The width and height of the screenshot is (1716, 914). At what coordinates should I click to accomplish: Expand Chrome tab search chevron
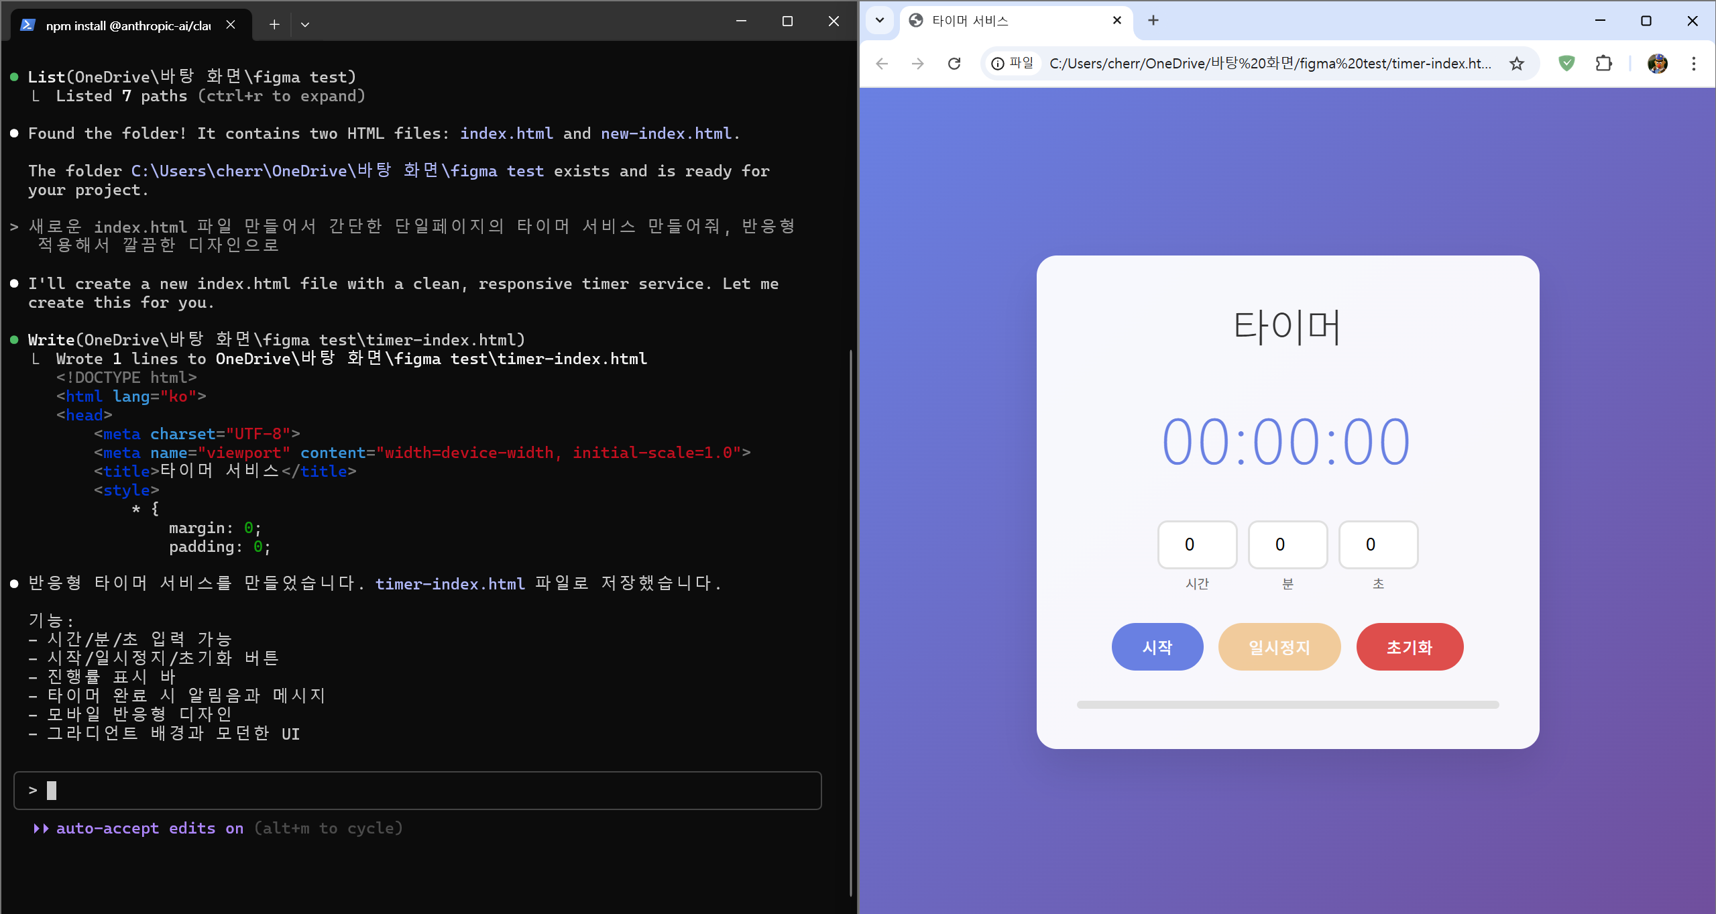point(879,20)
